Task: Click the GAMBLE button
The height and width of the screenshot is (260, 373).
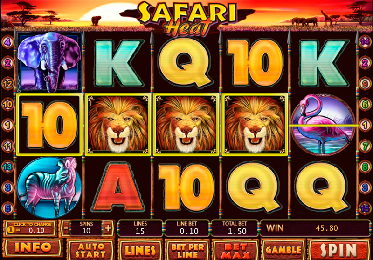Action: [283, 250]
